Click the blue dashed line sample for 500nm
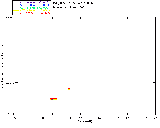This screenshot has width=160, height=128. [16, 5]
